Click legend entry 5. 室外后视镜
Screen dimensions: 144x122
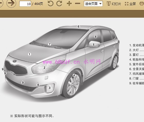pyautogui.click(x=137, y=64)
